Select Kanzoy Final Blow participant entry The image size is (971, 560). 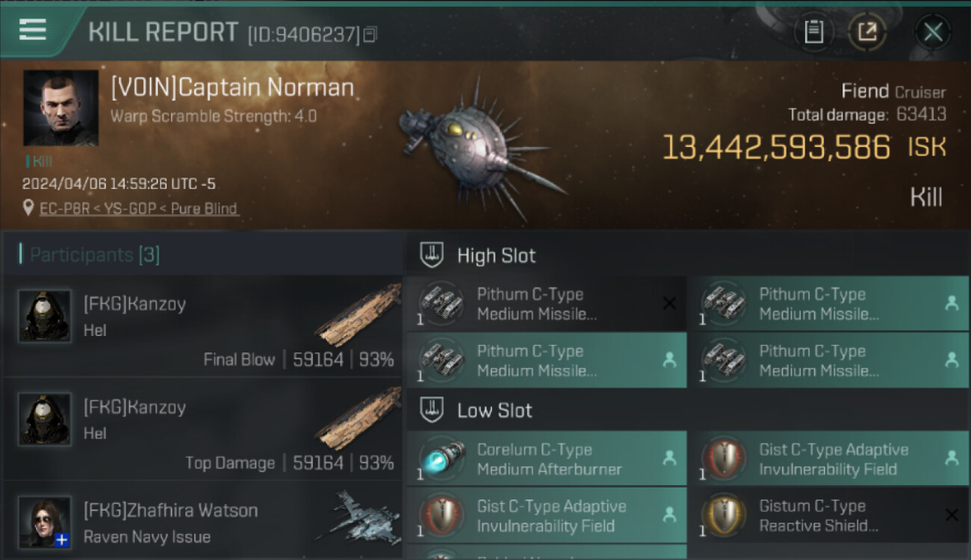point(202,329)
